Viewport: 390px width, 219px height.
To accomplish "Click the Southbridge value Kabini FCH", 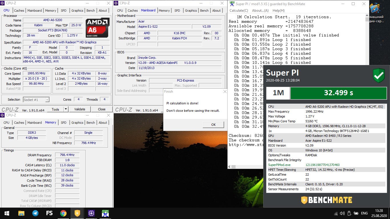I will 179,38.
